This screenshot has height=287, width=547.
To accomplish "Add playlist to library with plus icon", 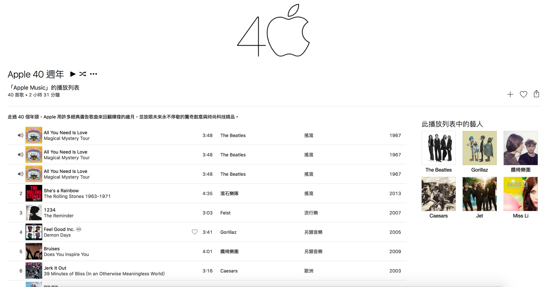I will [x=510, y=95].
